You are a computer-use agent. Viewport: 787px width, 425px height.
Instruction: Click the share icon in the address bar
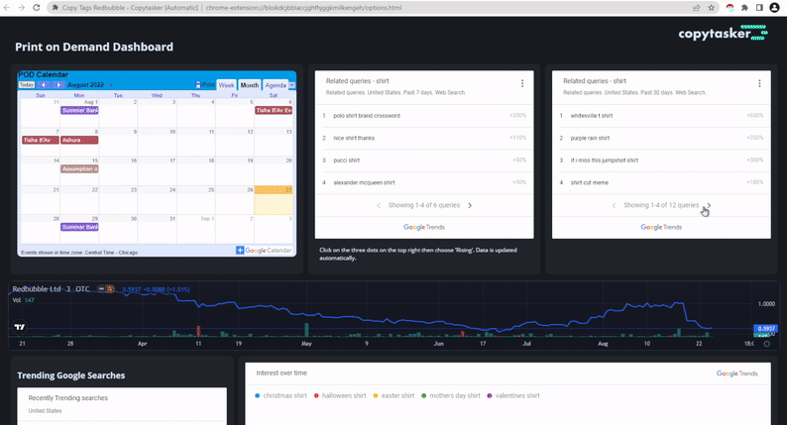click(x=696, y=8)
